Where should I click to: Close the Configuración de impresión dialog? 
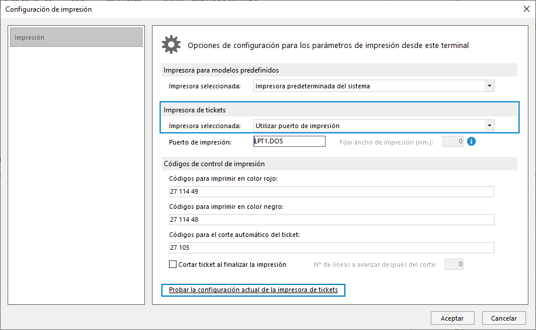tap(527, 9)
